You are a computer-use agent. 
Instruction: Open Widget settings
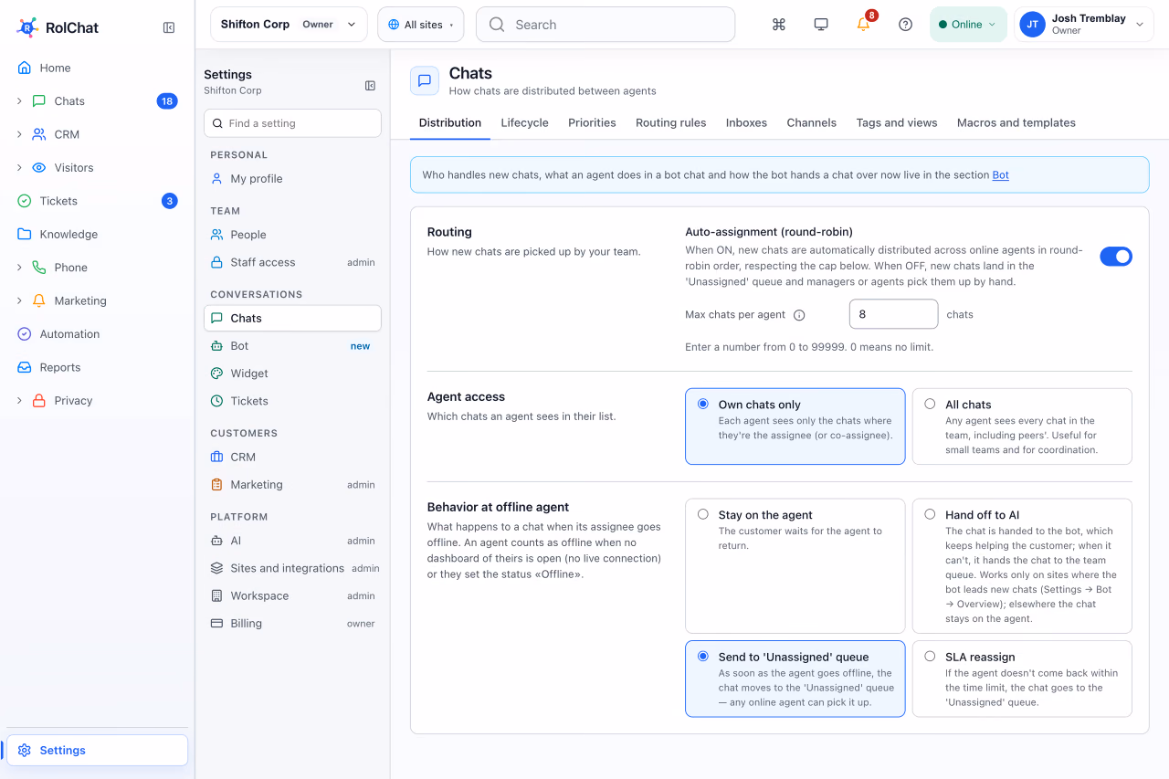point(292,374)
